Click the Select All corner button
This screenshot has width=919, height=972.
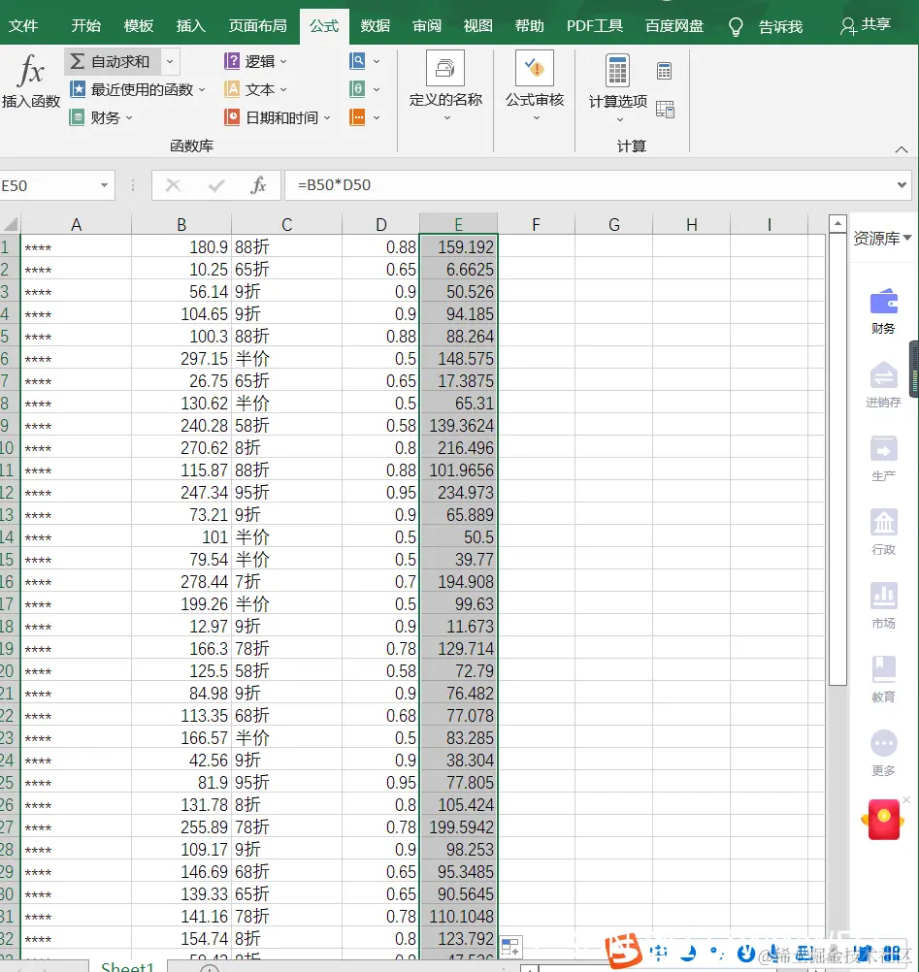tap(10, 224)
